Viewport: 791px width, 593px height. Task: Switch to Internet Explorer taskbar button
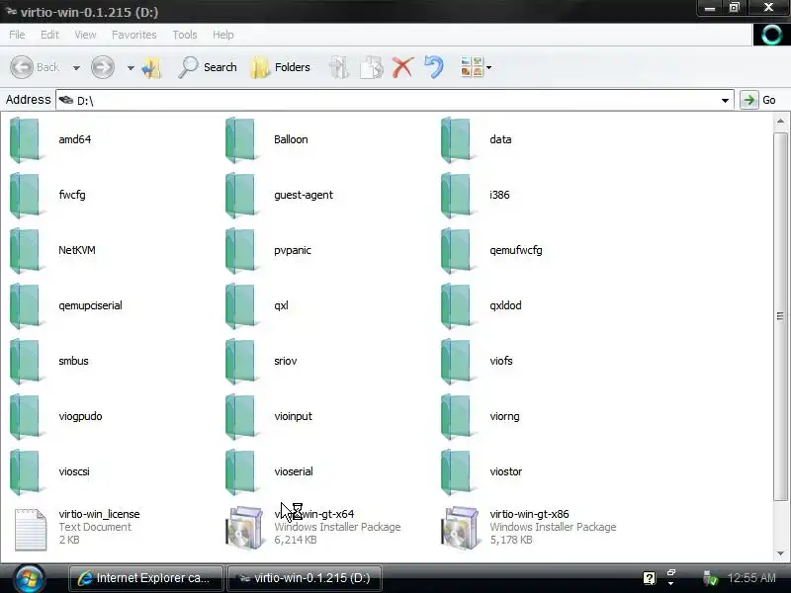tap(145, 578)
